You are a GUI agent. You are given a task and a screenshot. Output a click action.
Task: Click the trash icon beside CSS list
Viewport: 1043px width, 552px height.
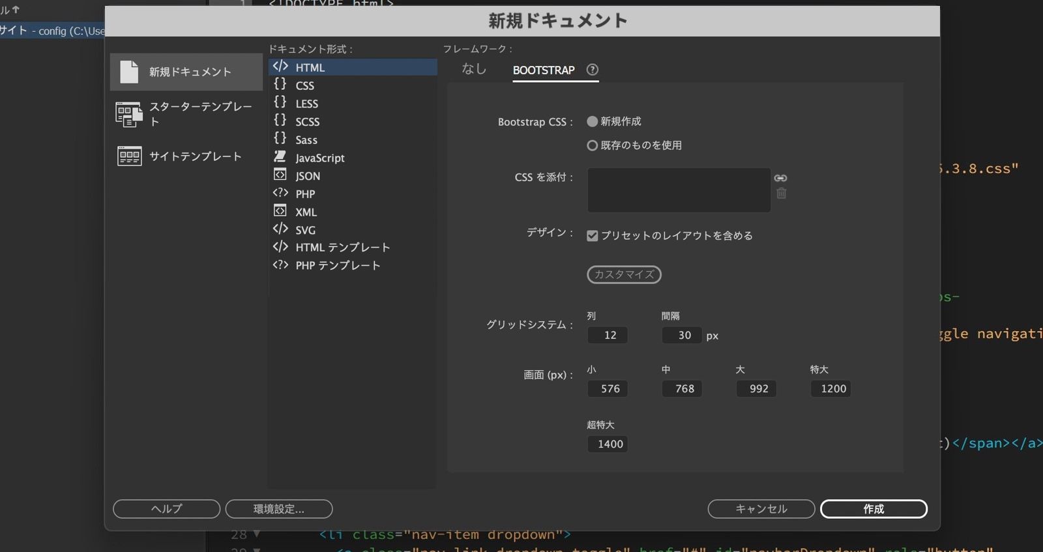(x=781, y=193)
